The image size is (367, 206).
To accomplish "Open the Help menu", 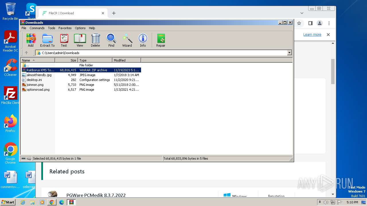I will coord(92,28).
